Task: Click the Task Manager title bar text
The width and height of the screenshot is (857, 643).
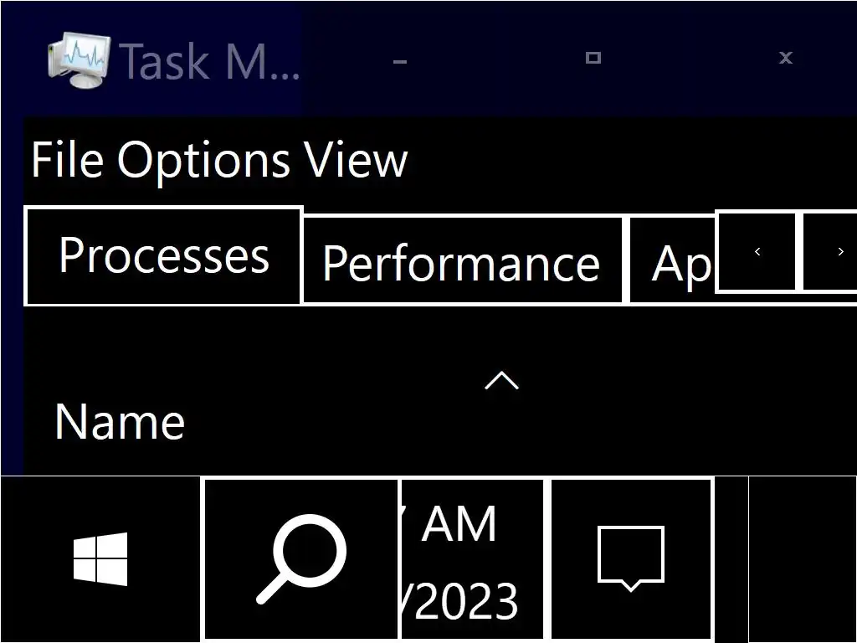Action: coord(209,60)
